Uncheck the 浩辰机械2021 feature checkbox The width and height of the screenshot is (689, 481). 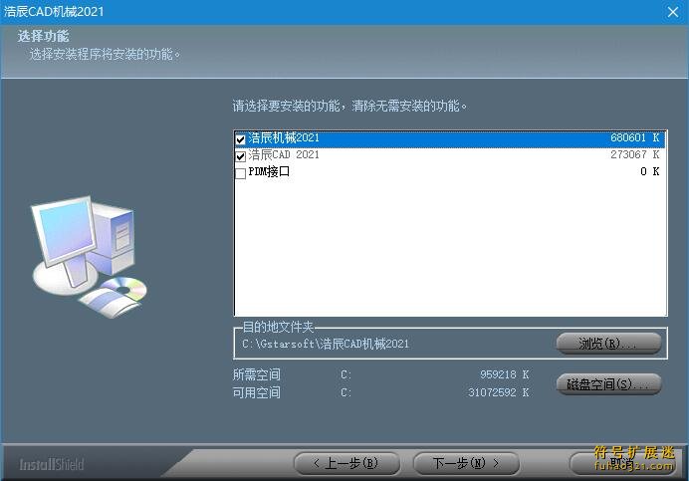[x=240, y=139]
